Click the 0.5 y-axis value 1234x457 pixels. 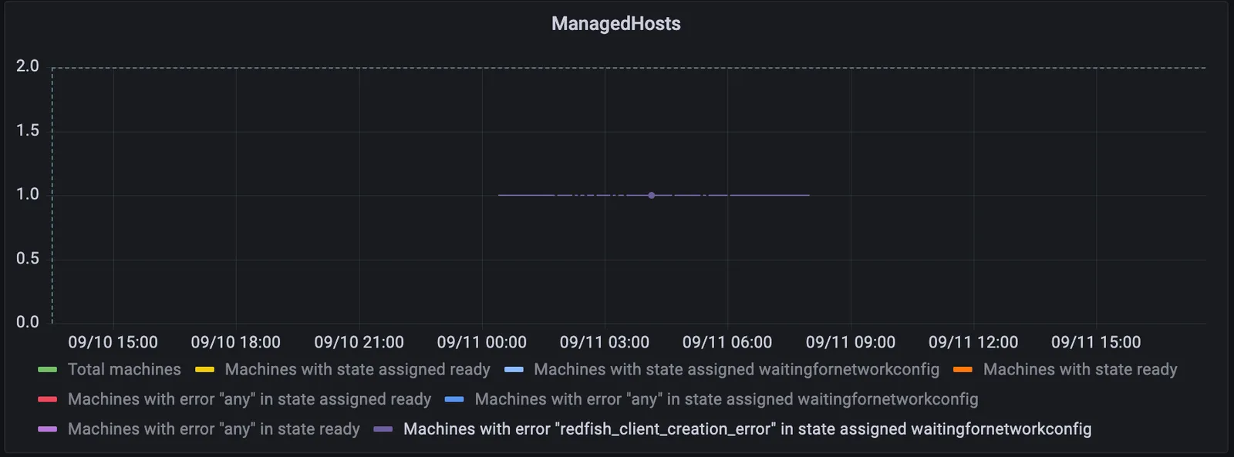28,258
